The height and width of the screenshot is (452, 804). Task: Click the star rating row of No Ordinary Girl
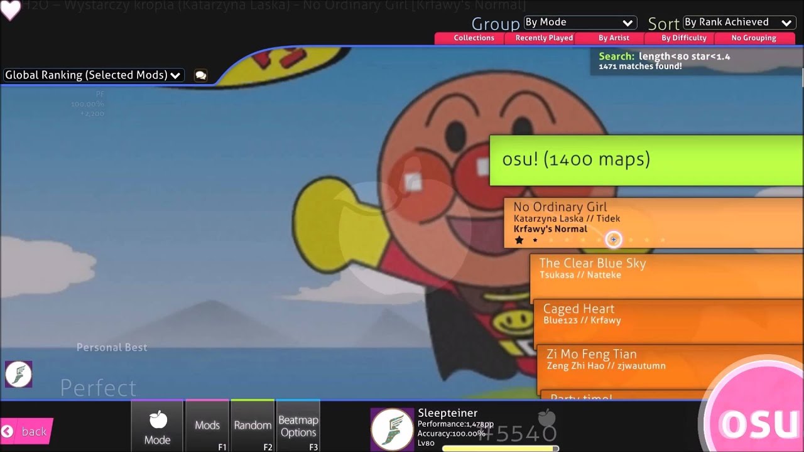click(x=590, y=240)
